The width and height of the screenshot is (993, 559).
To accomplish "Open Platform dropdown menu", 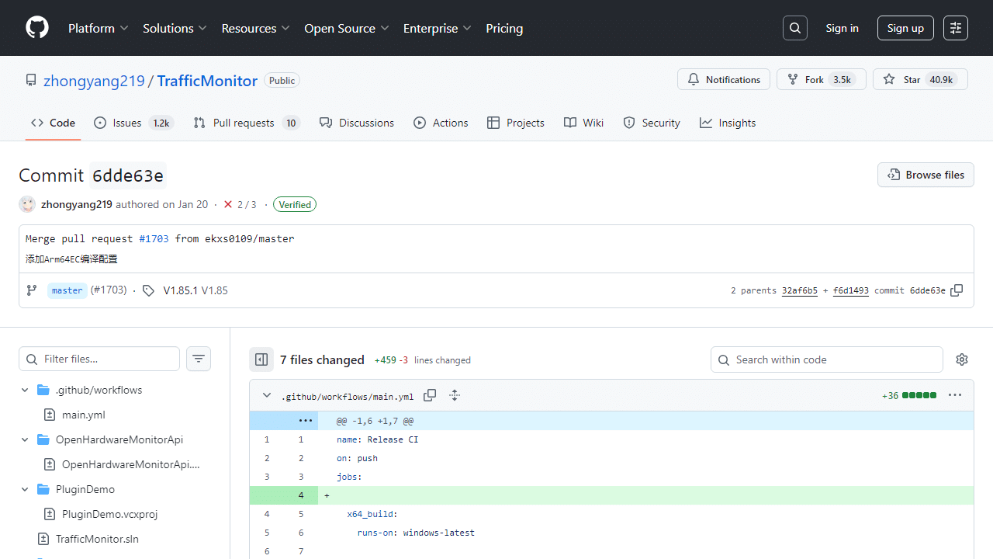I will pos(98,28).
